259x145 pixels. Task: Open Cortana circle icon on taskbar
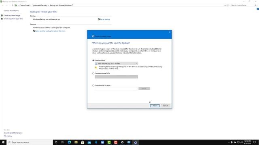pos(56,142)
